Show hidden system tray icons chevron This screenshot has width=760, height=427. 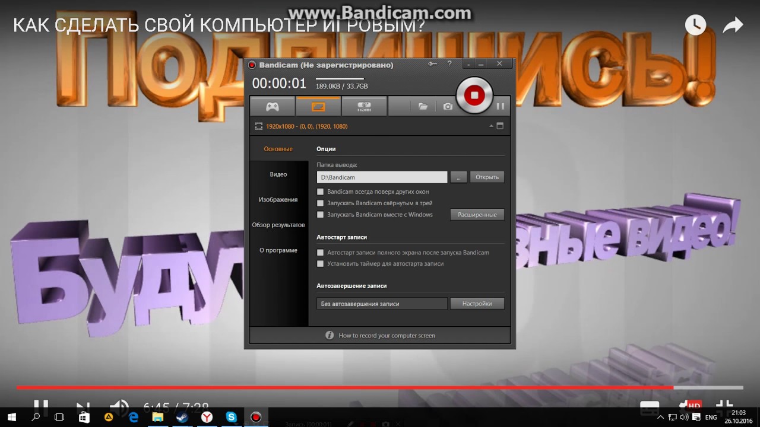pos(660,418)
